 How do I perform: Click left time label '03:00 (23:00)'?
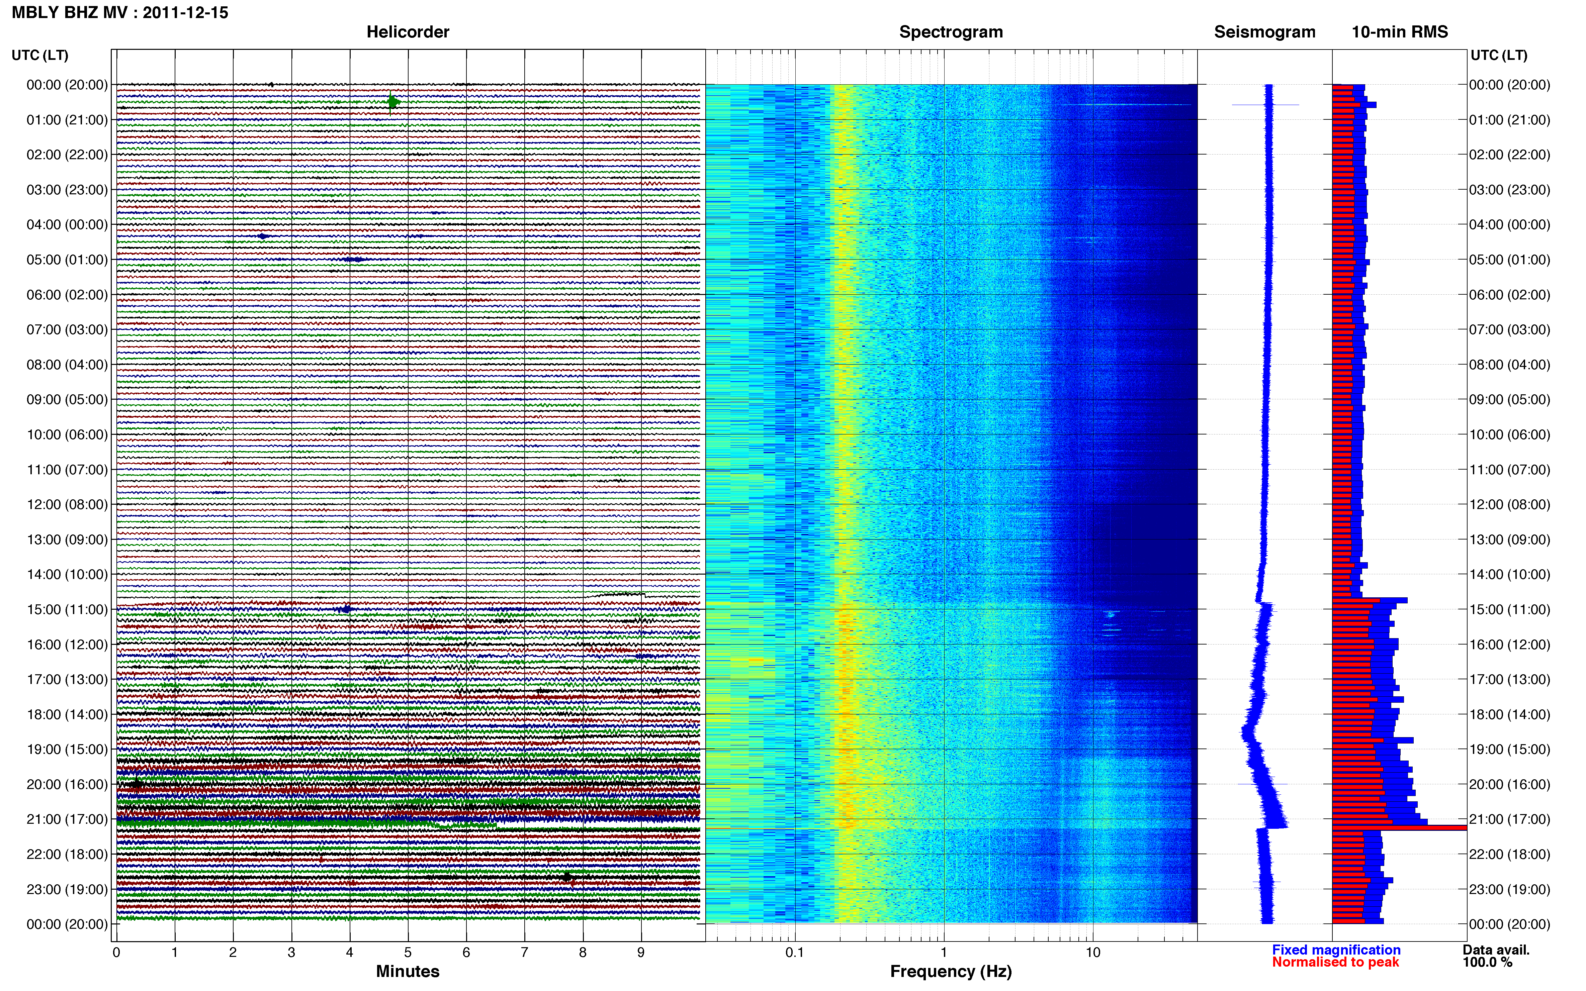pyautogui.click(x=67, y=189)
